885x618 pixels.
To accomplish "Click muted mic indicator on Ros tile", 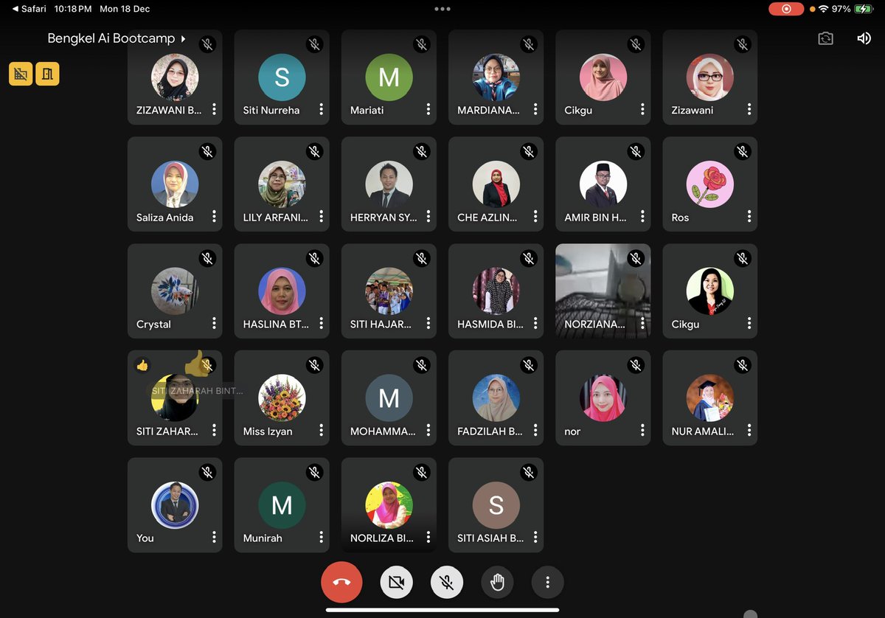I will (x=743, y=152).
